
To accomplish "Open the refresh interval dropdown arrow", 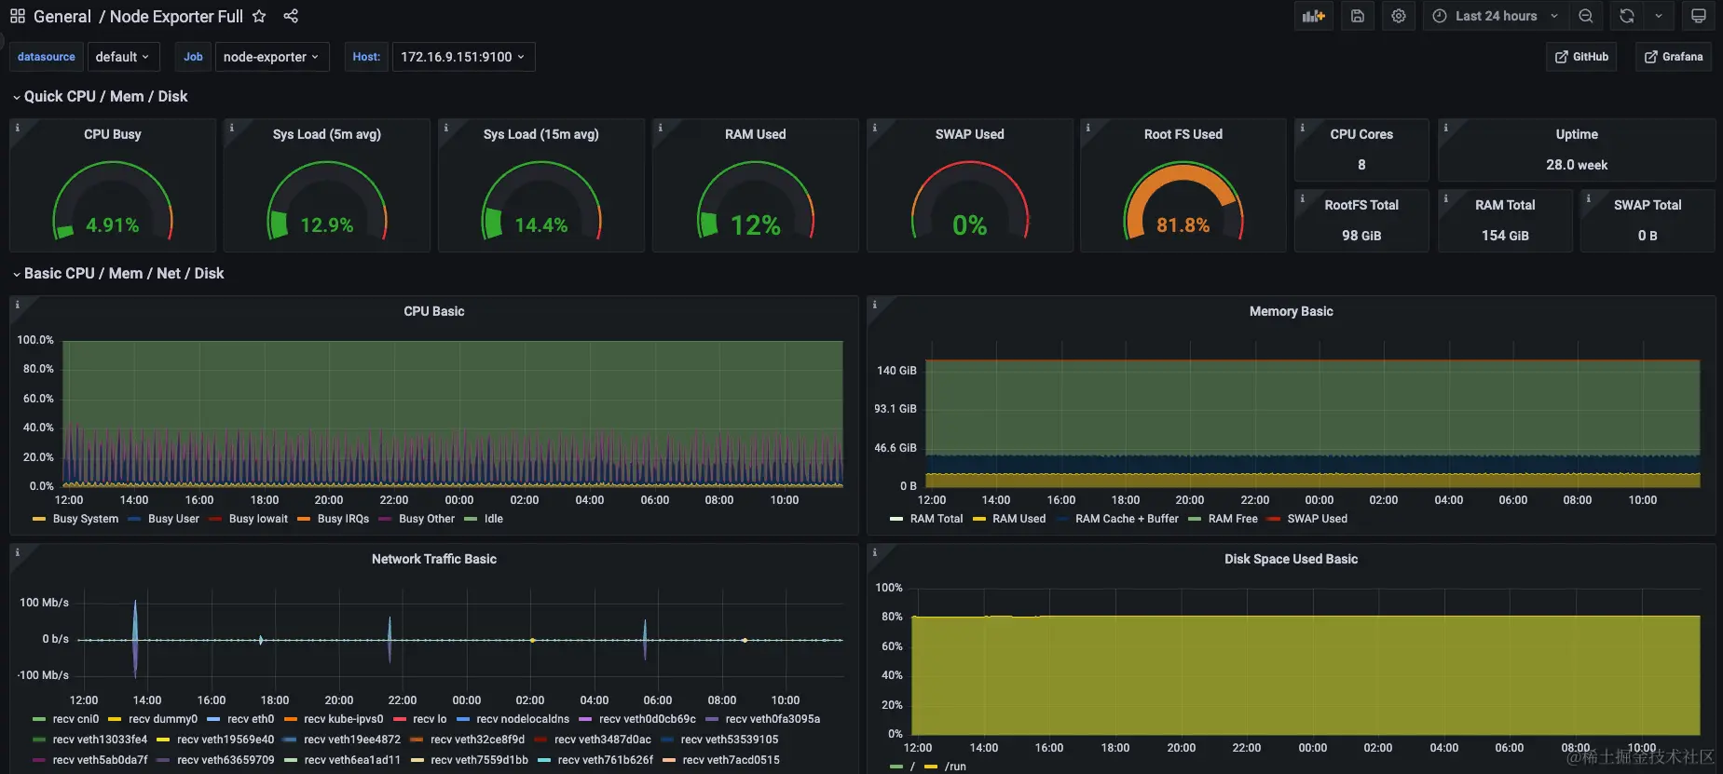I will [x=1659, y=16].
